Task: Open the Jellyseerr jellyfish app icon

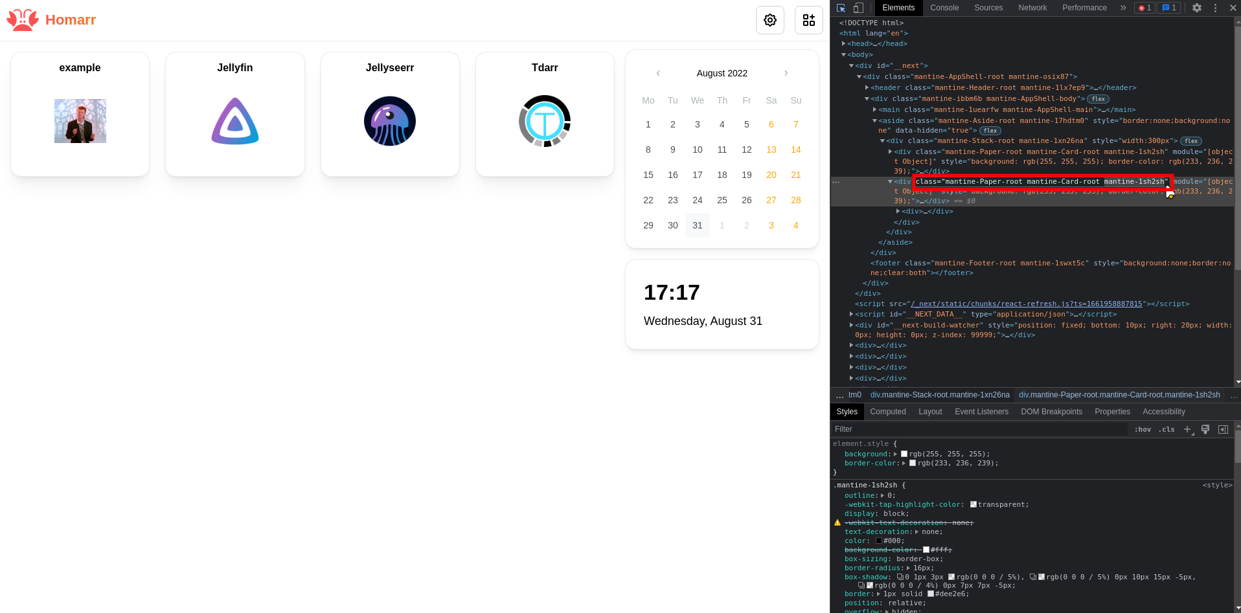Action: point(390,121)
